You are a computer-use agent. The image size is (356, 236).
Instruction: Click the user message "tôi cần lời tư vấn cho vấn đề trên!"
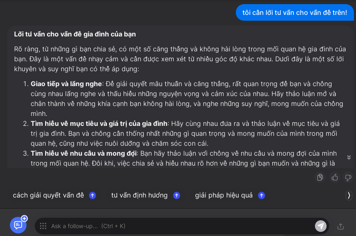[295, 12]
